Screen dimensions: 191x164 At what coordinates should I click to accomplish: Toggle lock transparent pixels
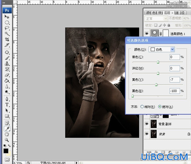156,25
